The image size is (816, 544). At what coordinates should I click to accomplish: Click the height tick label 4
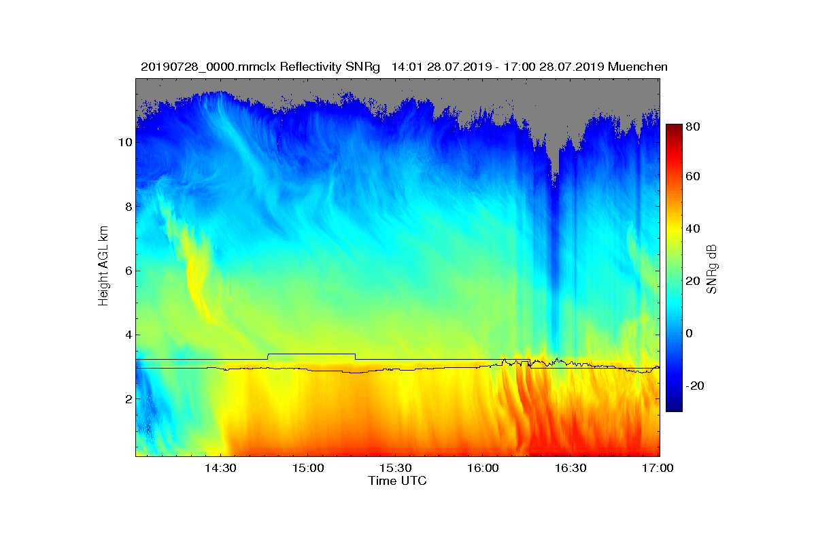(128, 335)
